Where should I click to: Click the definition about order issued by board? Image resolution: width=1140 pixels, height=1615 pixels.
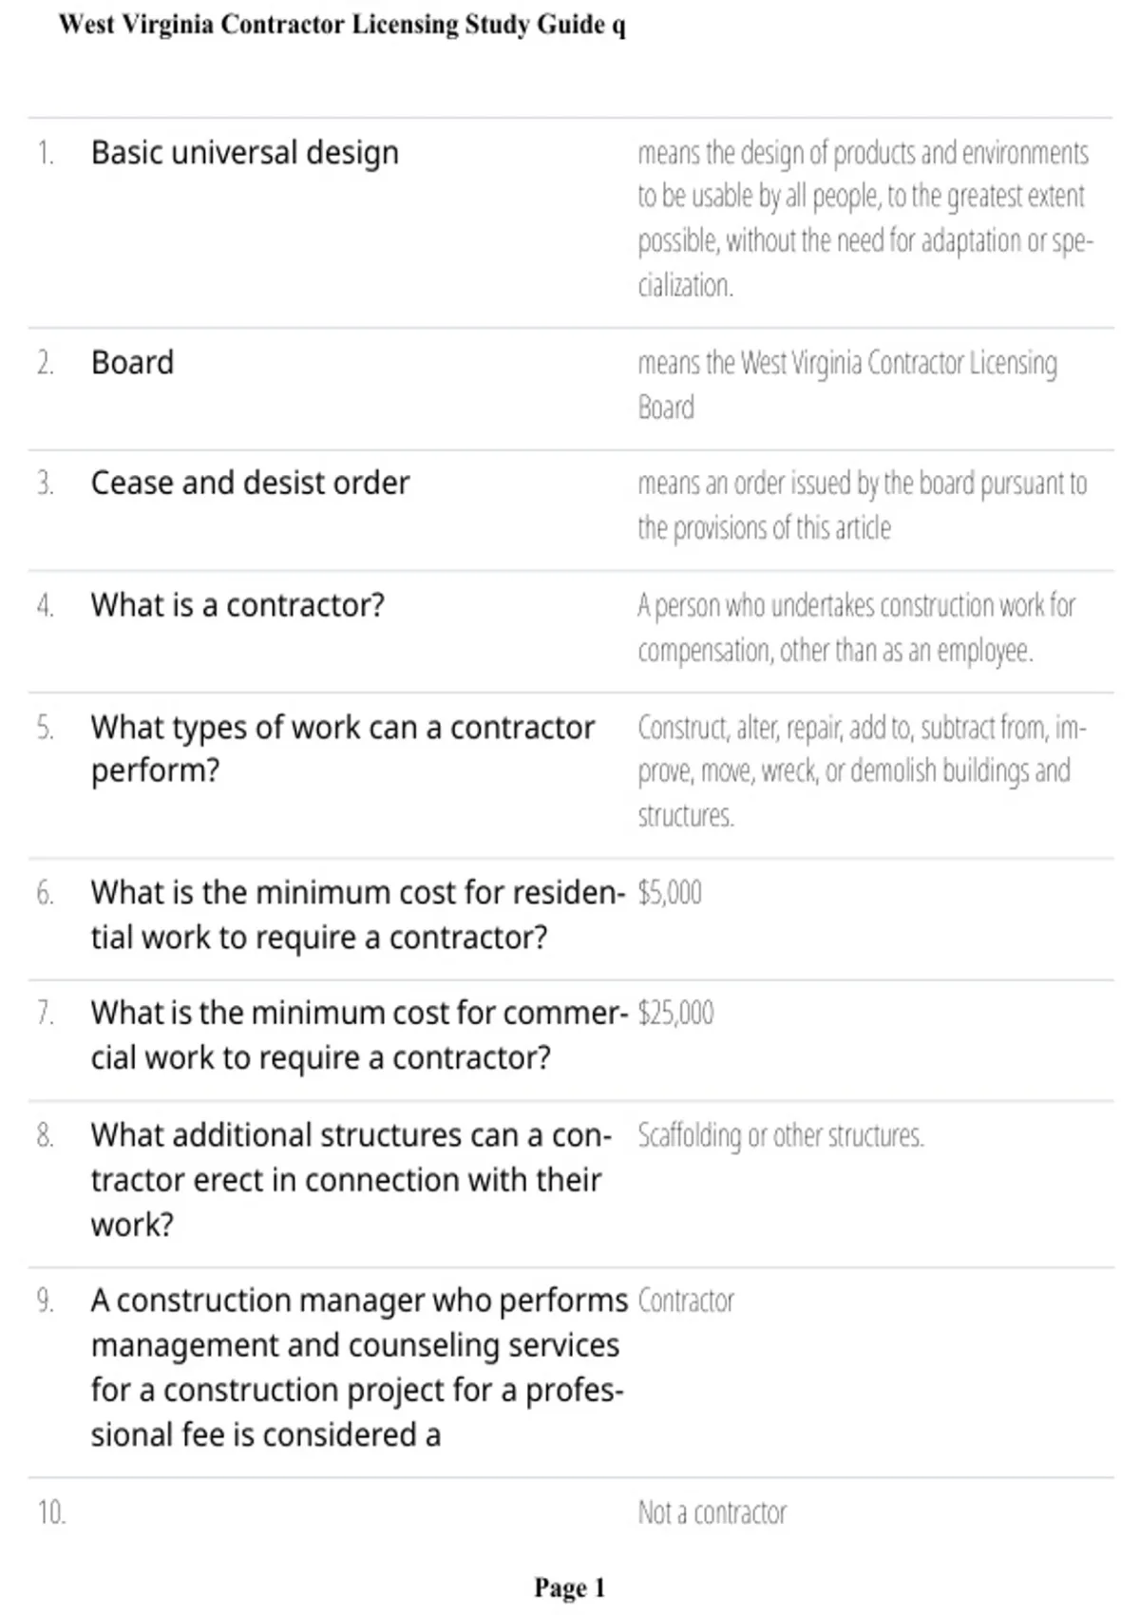click(863, 505)
